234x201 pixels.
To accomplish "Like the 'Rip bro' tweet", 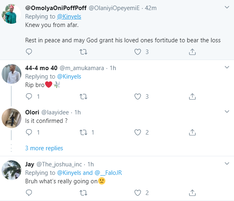I will click(138, 96).
